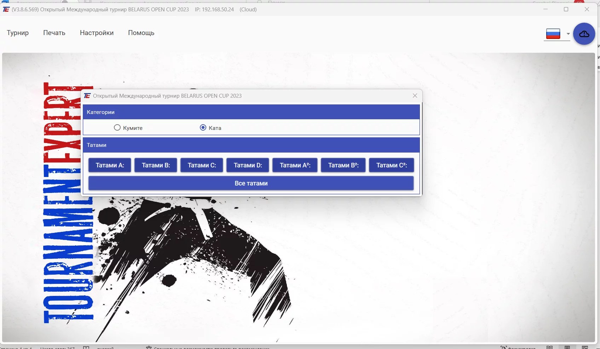
Task: Choose Татами D: button
Action: coord(248,165)
